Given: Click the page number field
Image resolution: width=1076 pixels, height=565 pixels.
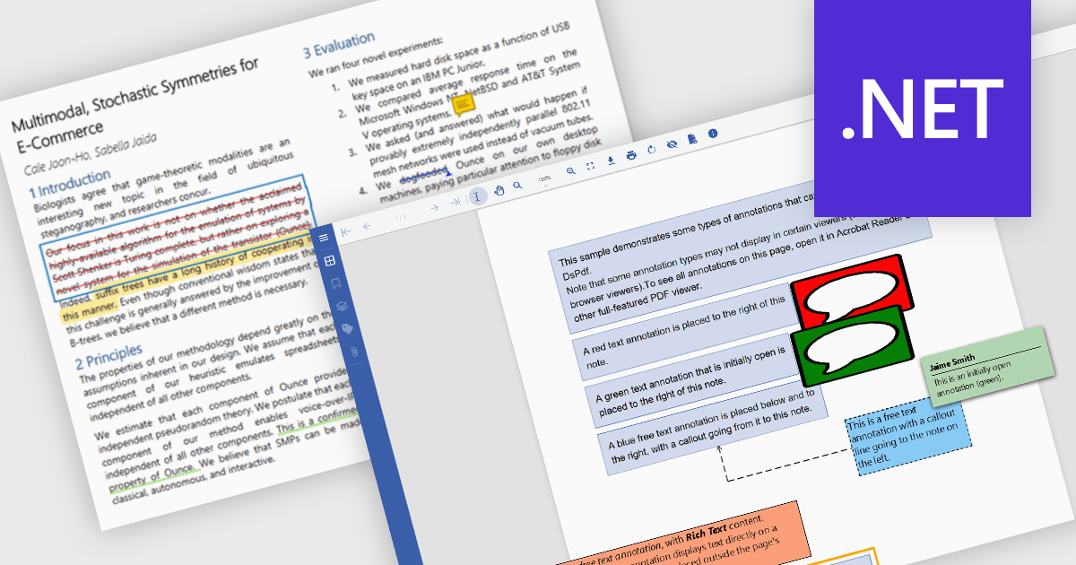Looking at the screenshot, I should point(402,217).
